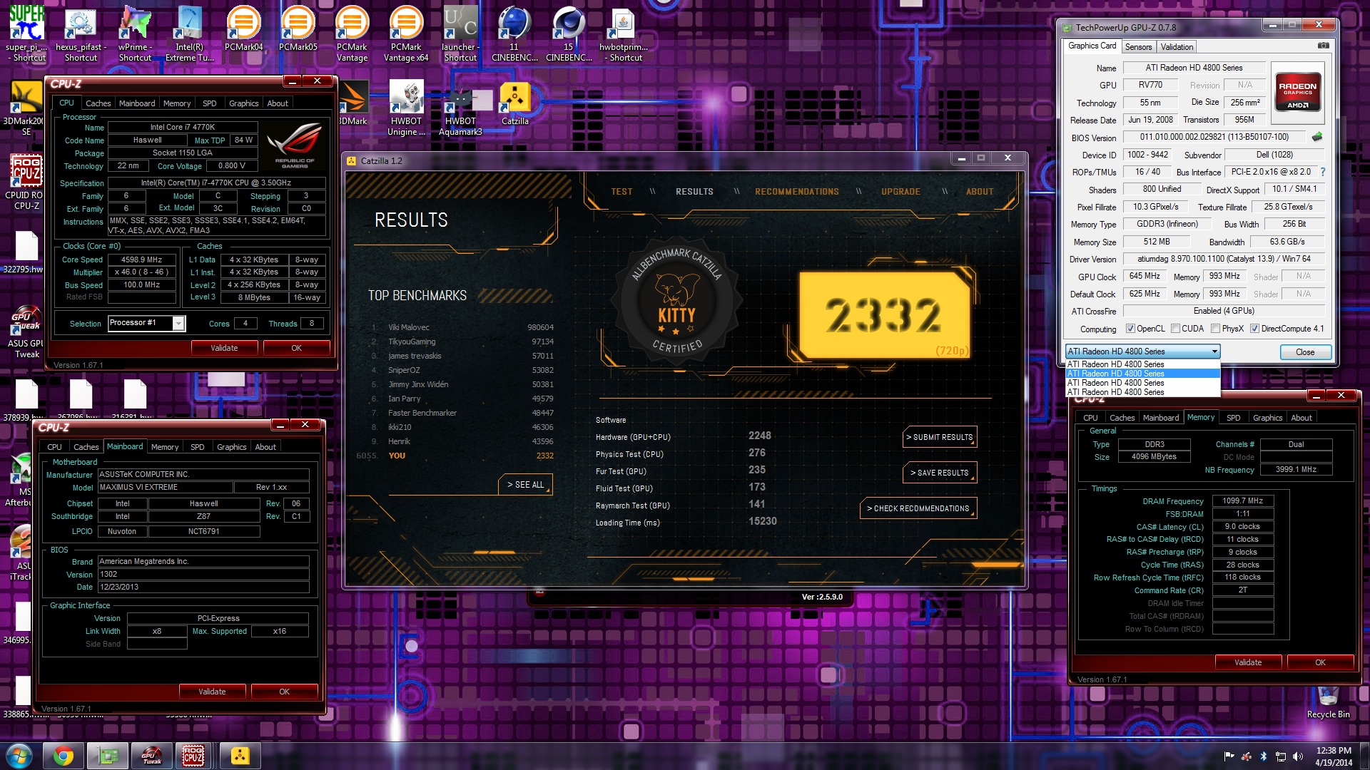Open the Recycle Bin

[1328, 702]
